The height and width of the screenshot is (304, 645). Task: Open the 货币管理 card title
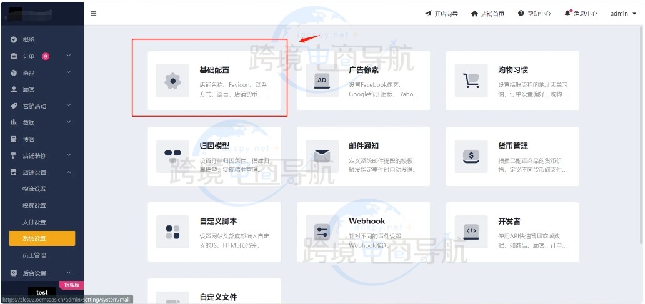(x=513, y=145)
